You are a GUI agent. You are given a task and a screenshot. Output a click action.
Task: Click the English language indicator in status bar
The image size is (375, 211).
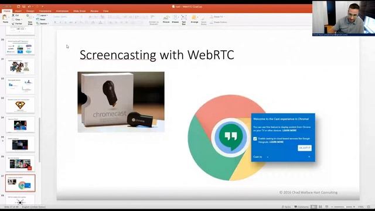click(x=33, y=207)
